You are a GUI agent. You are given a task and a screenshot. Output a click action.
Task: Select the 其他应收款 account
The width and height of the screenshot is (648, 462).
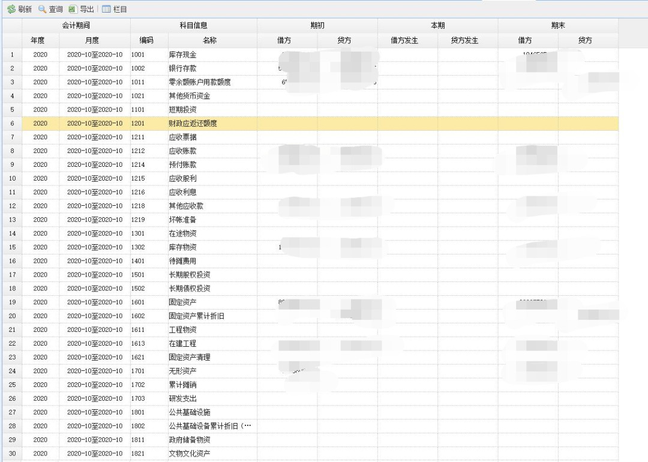coord(186,206)
